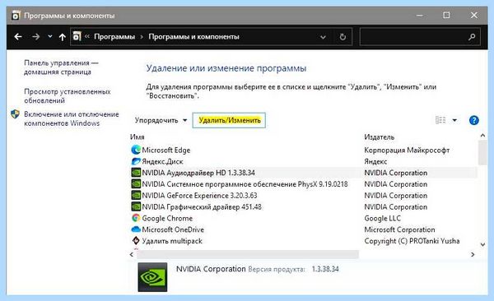Minimize the «Программы и компоненты» window
This screenshot has width=494, height=301.
click(419, 16)
